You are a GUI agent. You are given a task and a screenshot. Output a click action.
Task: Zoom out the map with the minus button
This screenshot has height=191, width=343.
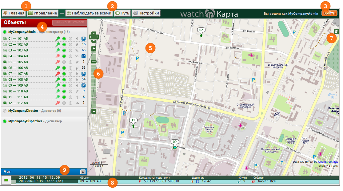point(94,112)
